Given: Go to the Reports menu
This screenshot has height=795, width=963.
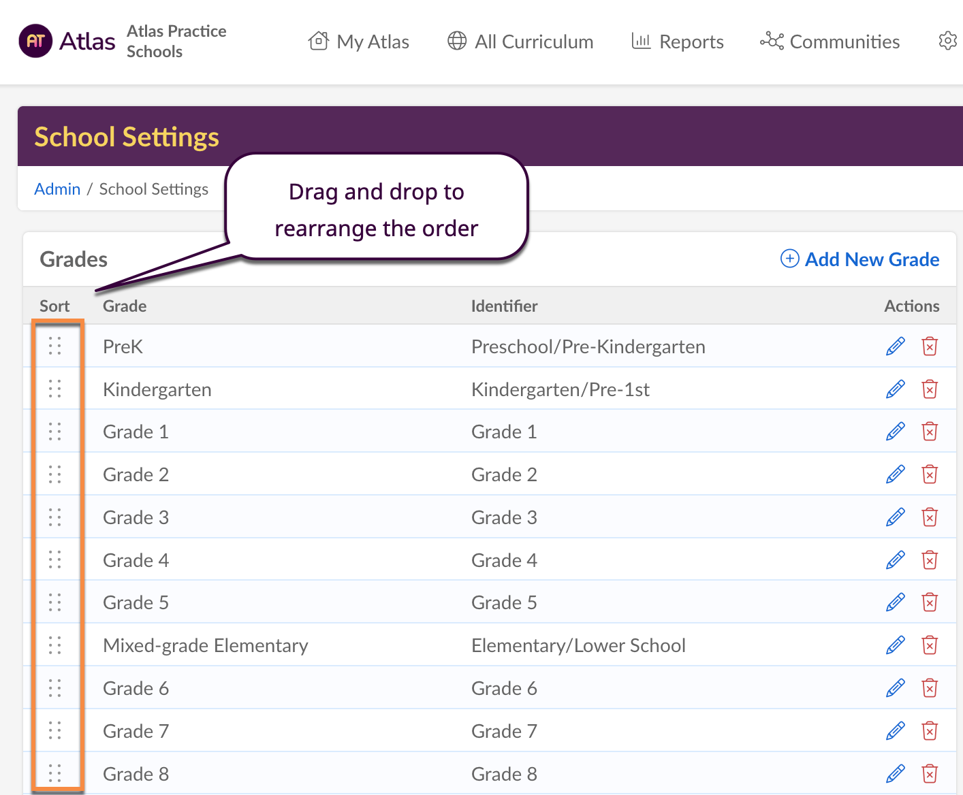Looking at the screenshot, I should click(x=678, y=42).
